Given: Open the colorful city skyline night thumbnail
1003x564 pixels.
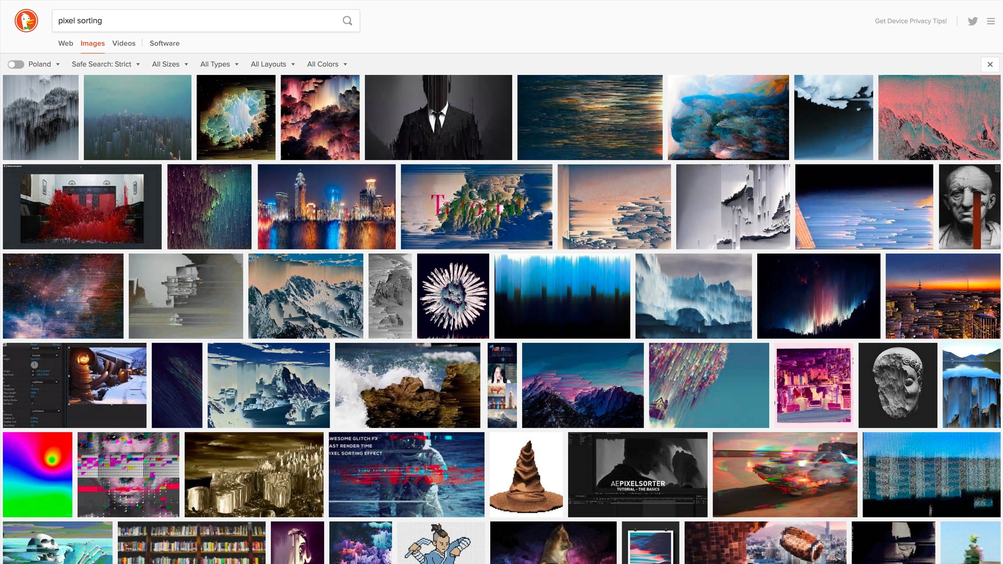Looking at the screenshot, I should (327, 207).
